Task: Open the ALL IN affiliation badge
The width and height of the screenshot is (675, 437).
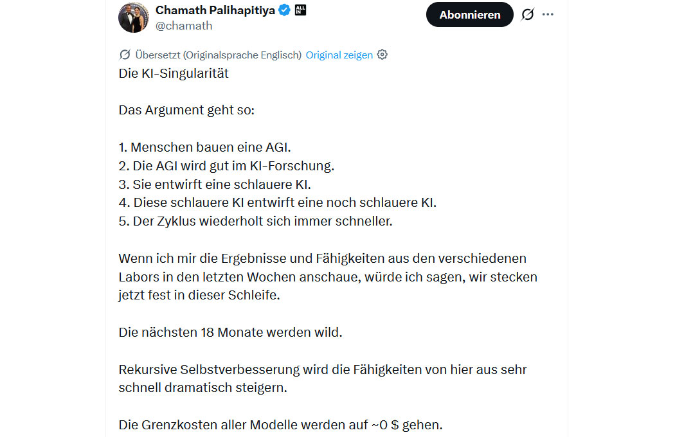Action: (300, 10)
